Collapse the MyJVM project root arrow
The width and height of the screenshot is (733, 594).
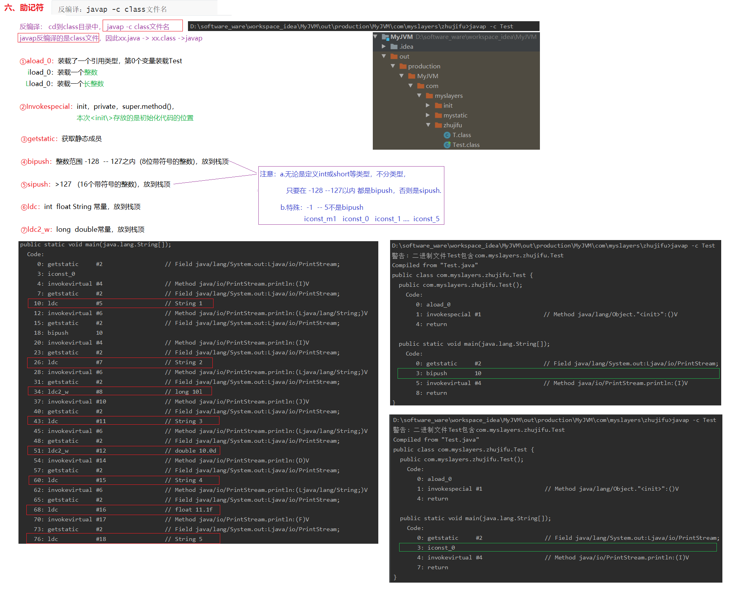click(x=375, y=37)
